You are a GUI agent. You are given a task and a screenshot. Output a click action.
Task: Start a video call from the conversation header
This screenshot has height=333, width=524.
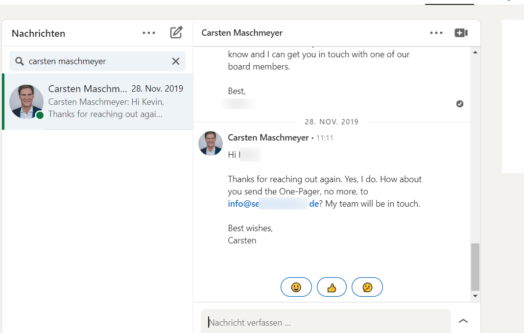point(461,32)
